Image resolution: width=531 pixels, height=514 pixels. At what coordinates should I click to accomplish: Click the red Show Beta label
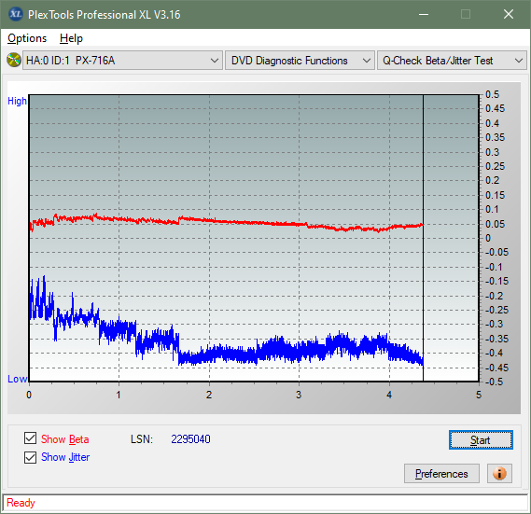pos(65,439)
